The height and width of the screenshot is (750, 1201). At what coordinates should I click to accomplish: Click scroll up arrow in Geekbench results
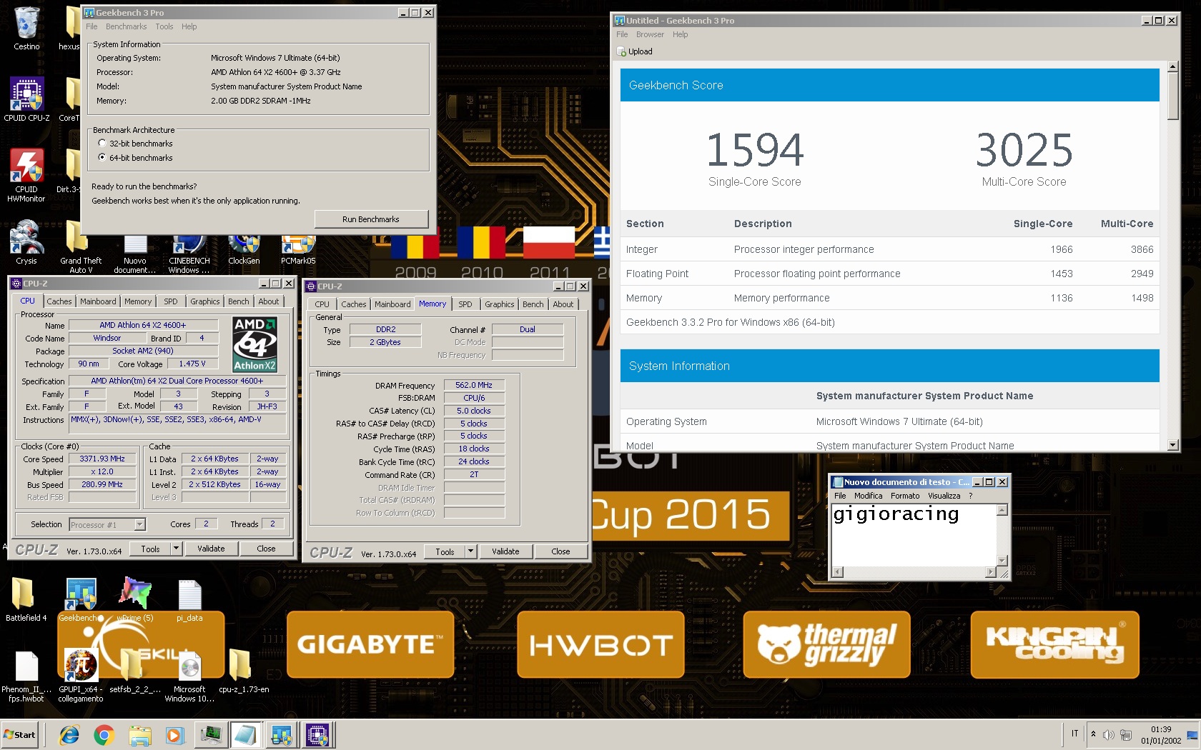[x=1172, y=66]
